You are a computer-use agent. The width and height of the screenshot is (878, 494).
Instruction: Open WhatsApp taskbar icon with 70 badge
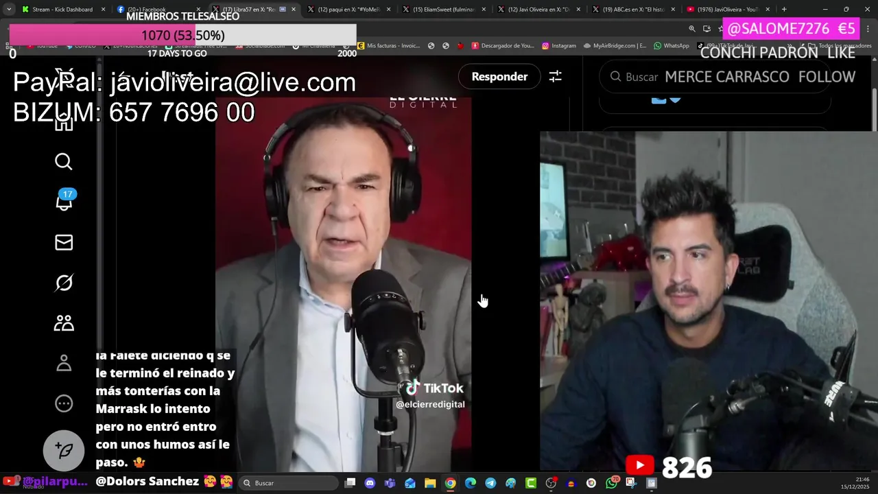click(x=612, y=483)
